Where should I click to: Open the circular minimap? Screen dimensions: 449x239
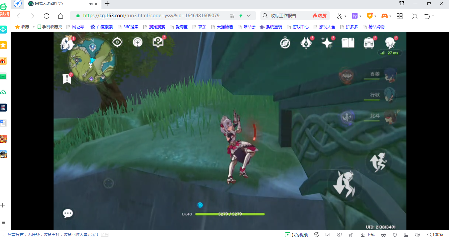[92, 60]
